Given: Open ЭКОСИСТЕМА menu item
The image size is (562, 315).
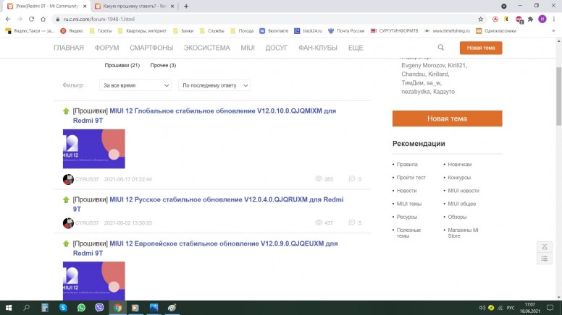Looking at the screenshot, I should pyautogui.click(x=207, y=48).
